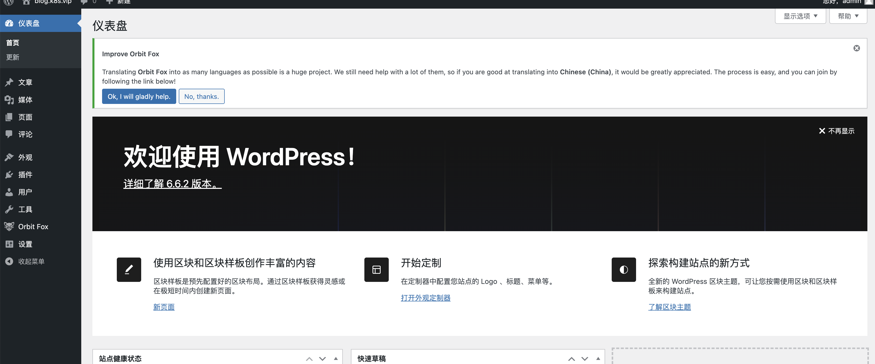The height and width of the screenshot is (364, 875).
Task: Open the 详细了解 6.6.2 版本 link
Action: point(172,184)
